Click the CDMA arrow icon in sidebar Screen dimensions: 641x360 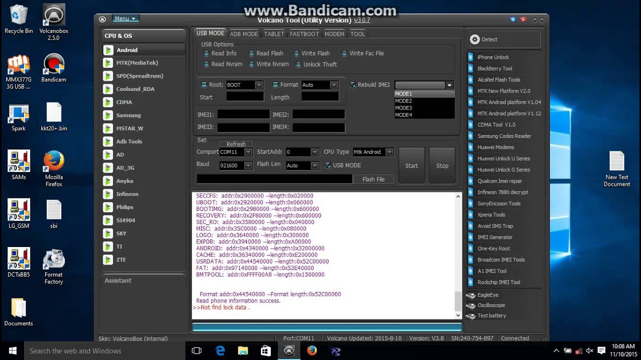(108, 102)
